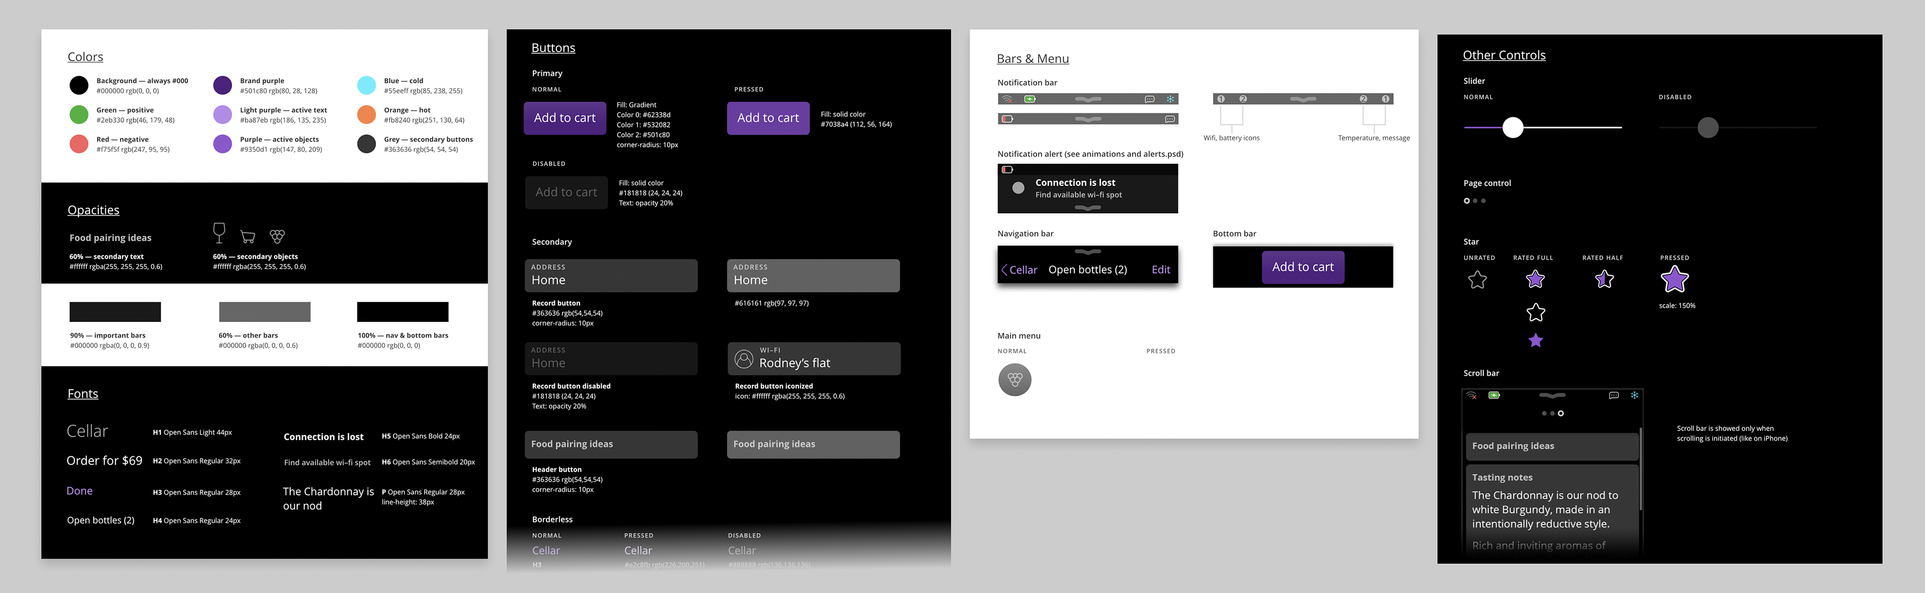
Task: Click the Other Controls heading
Action: pos(1503,55)
